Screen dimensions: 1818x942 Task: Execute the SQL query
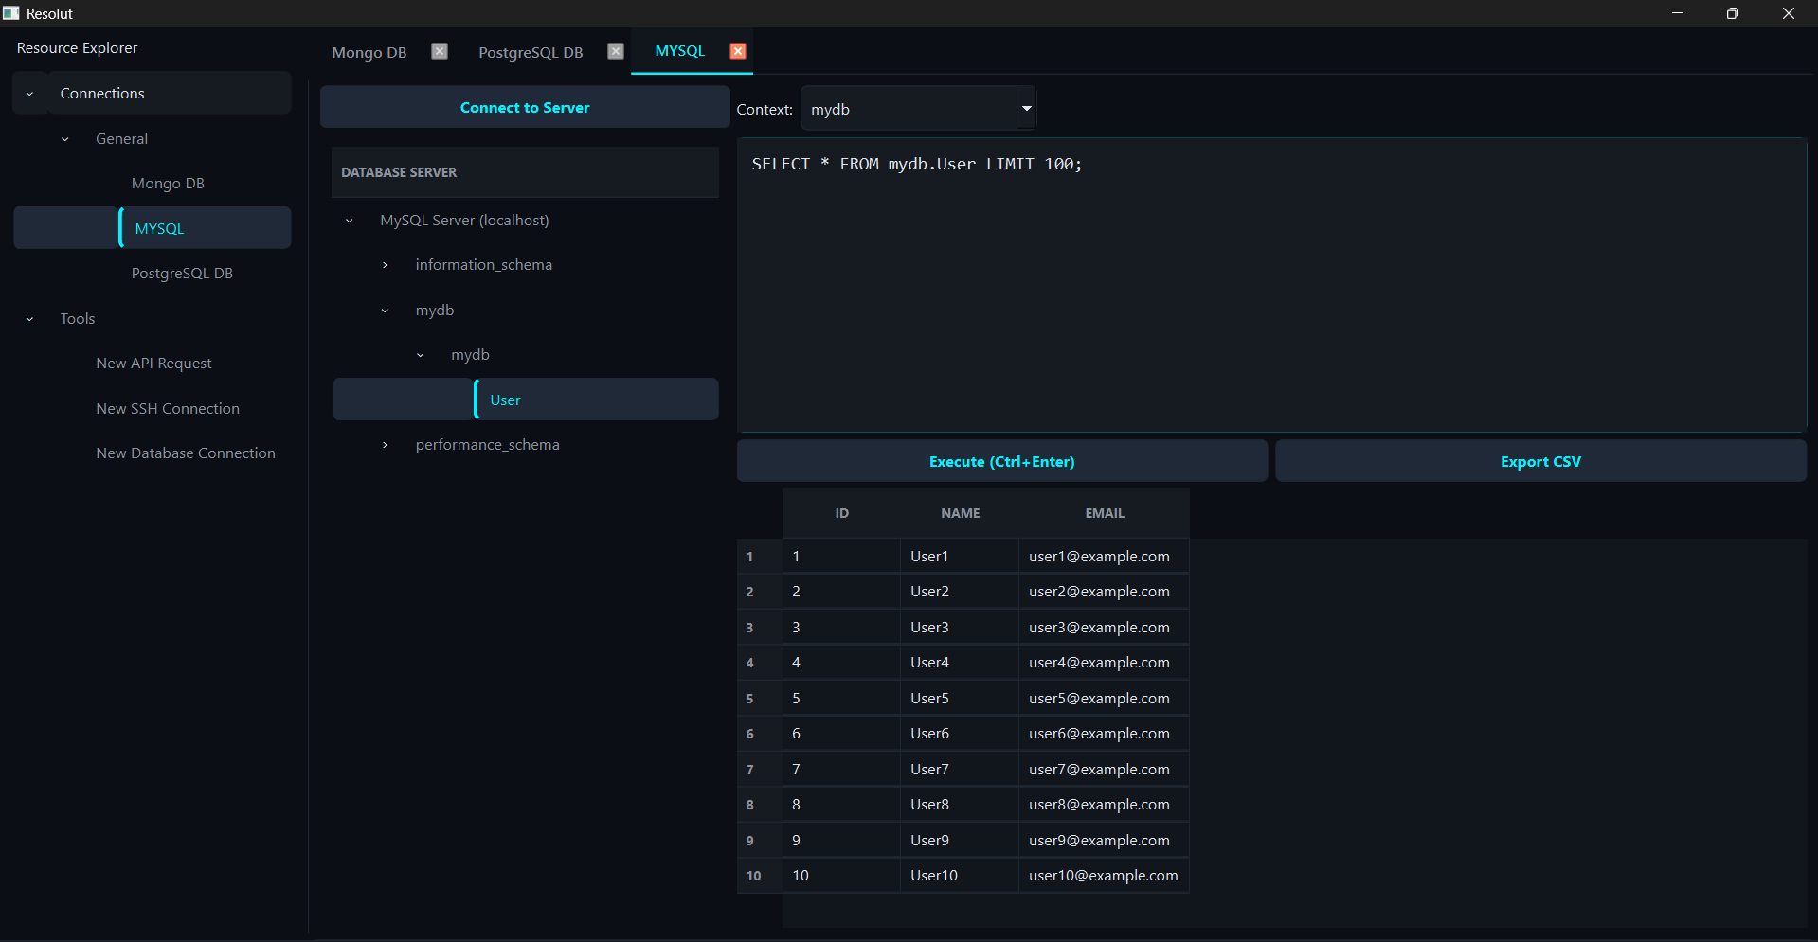pos(1001,461)
